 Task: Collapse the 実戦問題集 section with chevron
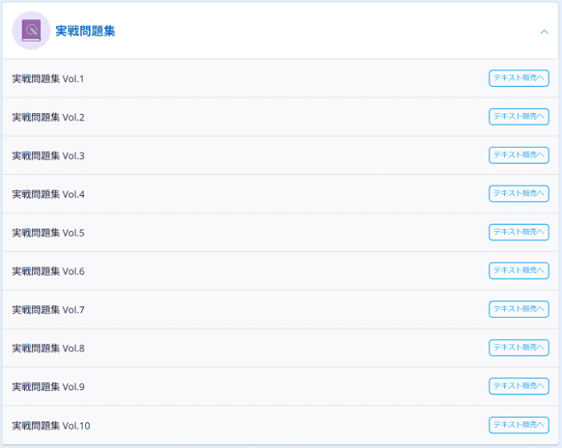544,31
